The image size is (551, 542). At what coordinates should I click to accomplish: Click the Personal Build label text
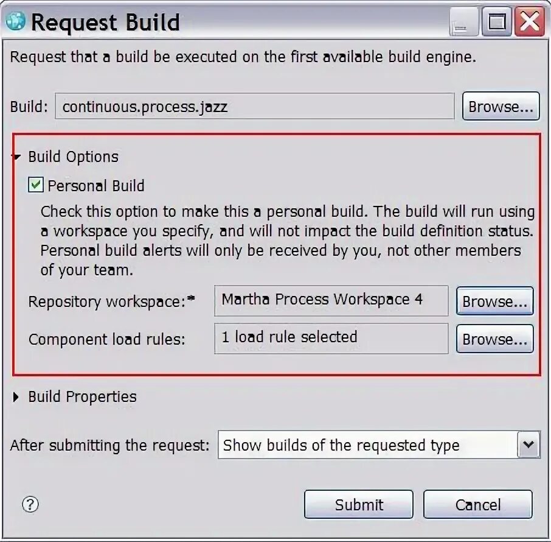pyautogui.click(x=96, y=186)
